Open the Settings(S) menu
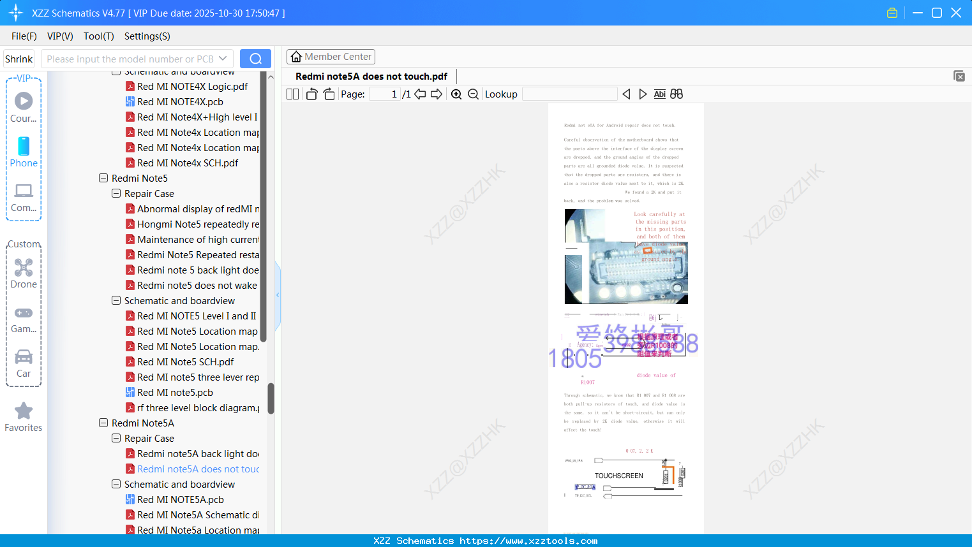This screenshot has width=972, height=547. click(x=147, y=36)
